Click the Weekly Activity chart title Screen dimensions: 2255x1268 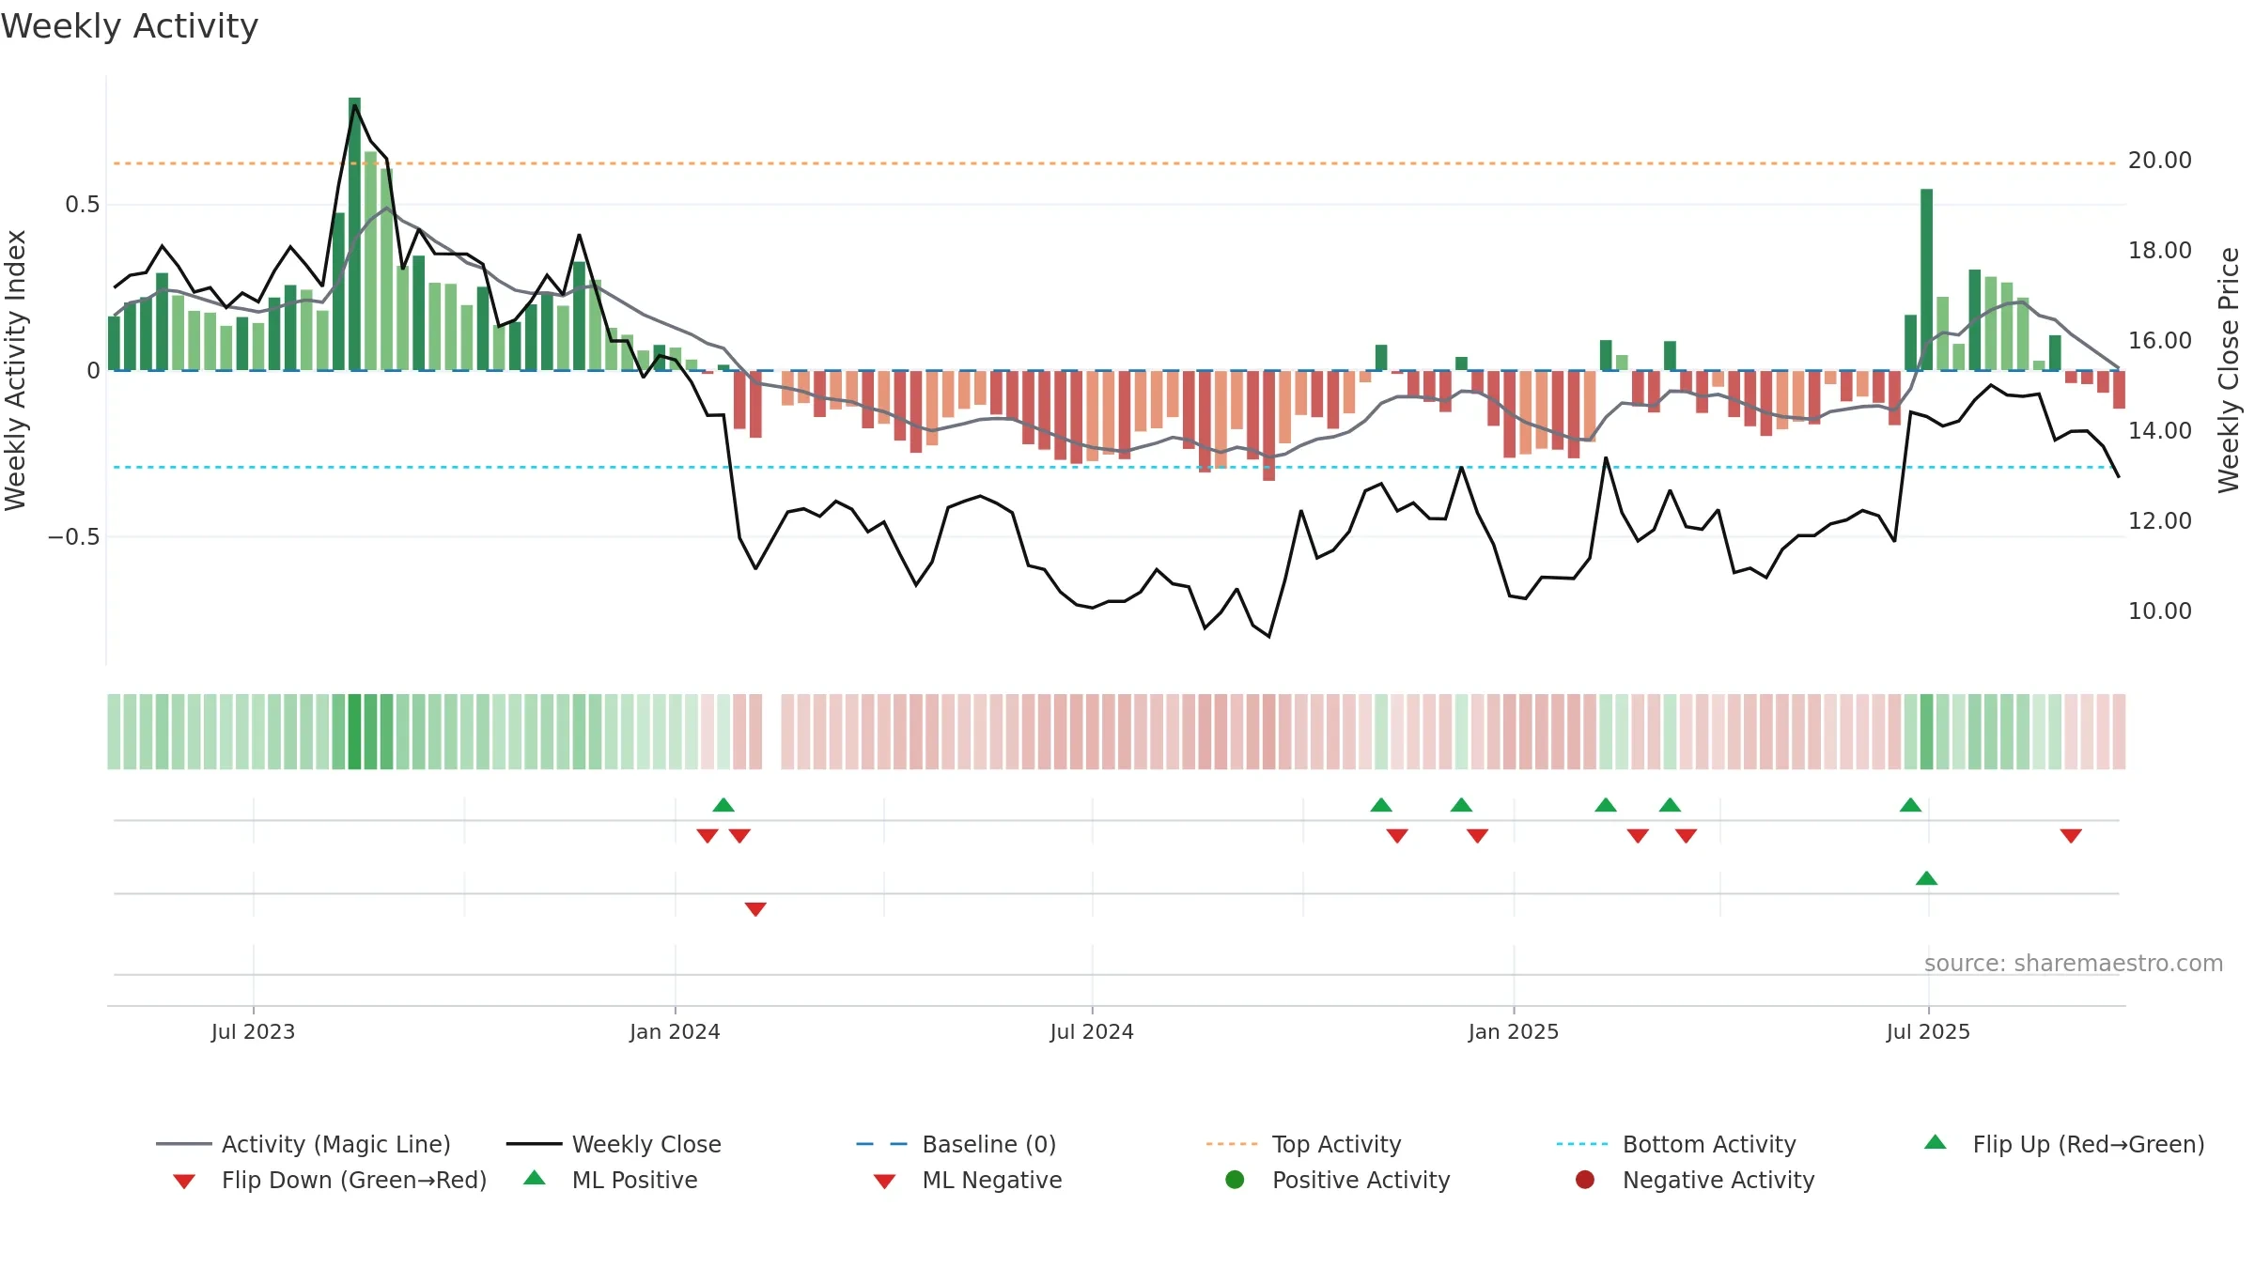pos(130,26)
